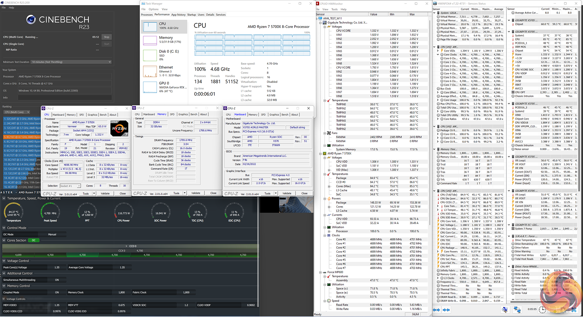Toggle Coupled Mode ON value

[x=57, y=292]
